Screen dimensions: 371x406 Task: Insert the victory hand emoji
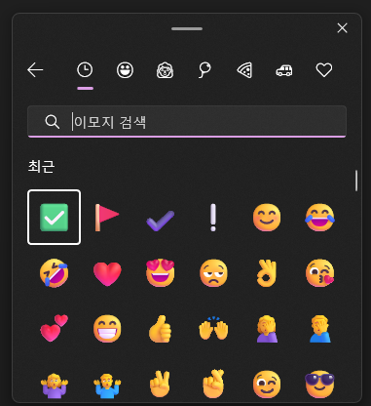click(x=160, y=385)
